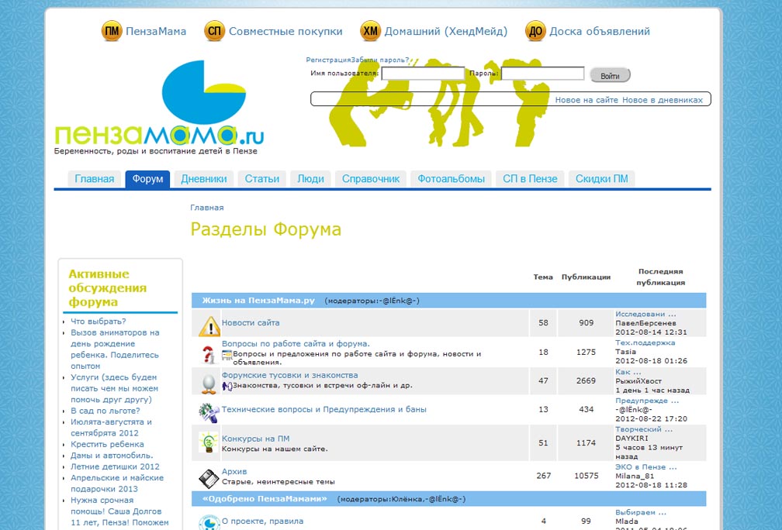Click icon beside Технические вопросы и Предупреждения
This screenshot has width=782, height=530.
[x=209, y=412]
